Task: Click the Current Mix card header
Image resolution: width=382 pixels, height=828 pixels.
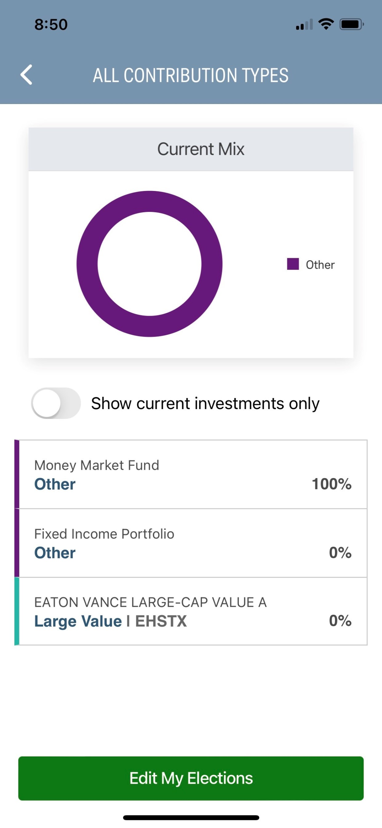Action: tap(191, 149)
